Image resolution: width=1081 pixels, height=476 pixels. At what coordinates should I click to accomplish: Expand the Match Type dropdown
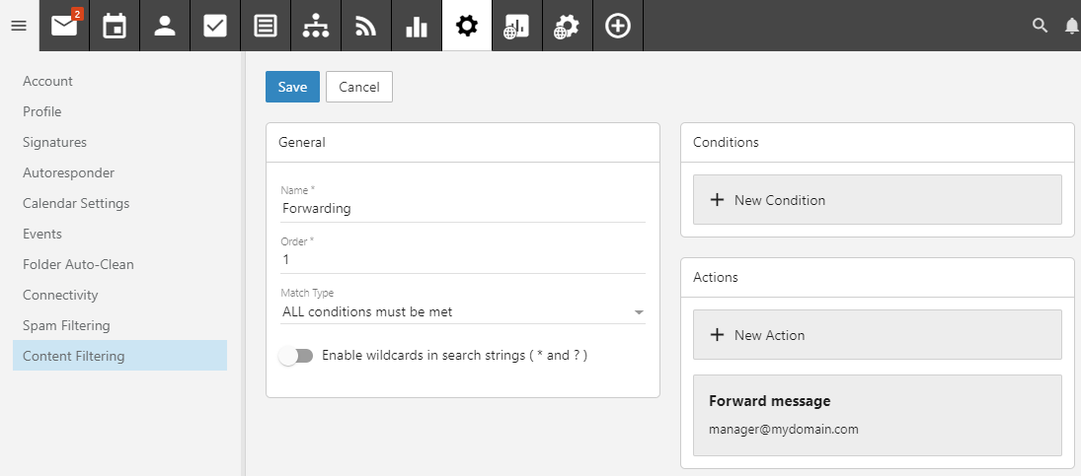point(462,312)
